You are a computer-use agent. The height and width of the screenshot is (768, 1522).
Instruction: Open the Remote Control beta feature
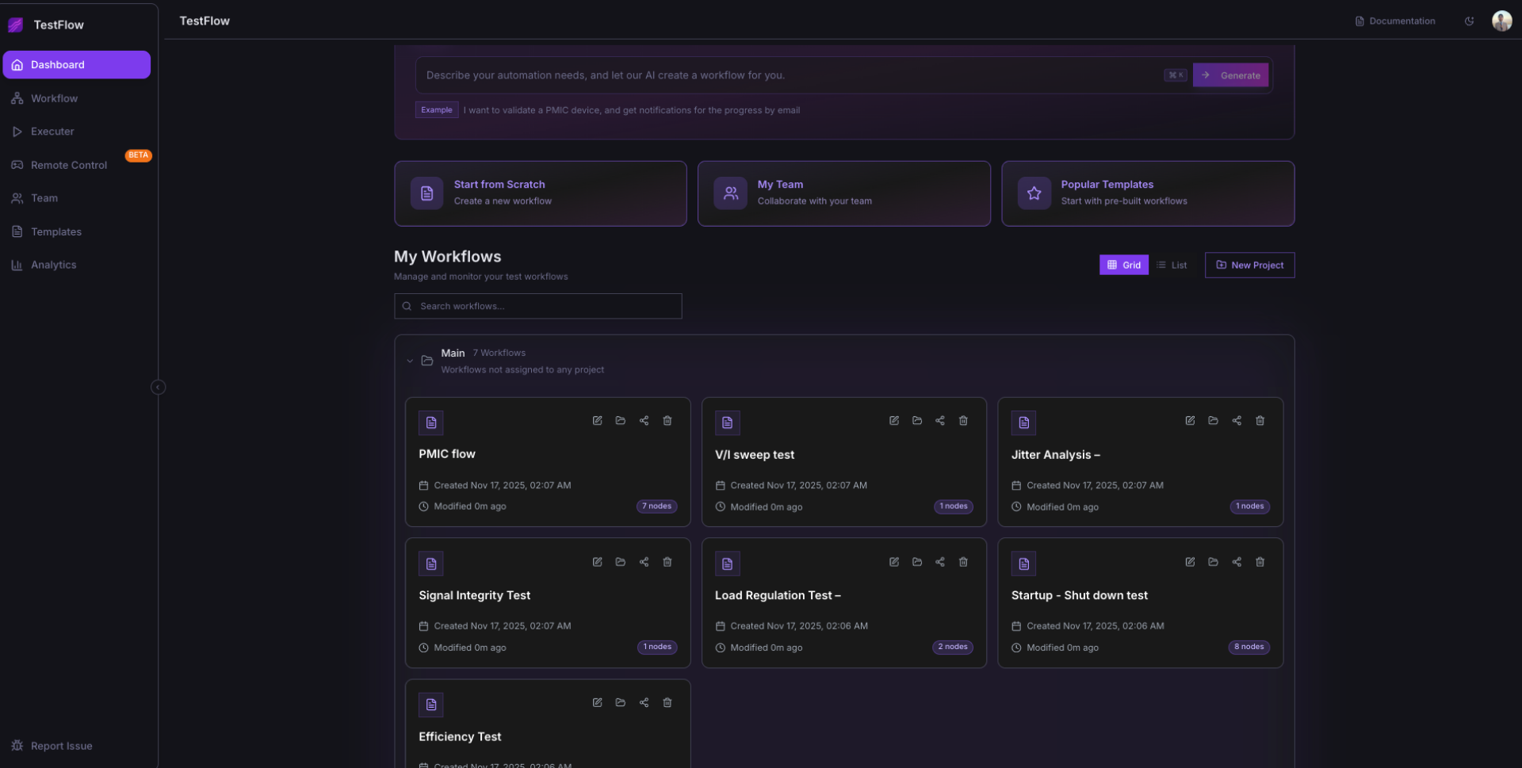pos(67,165)
